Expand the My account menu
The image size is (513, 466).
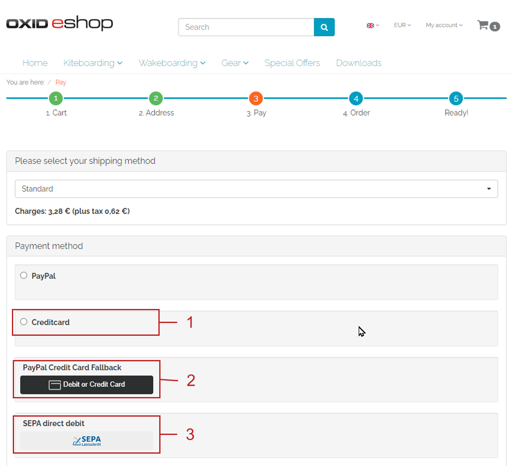tap(444, 26)
